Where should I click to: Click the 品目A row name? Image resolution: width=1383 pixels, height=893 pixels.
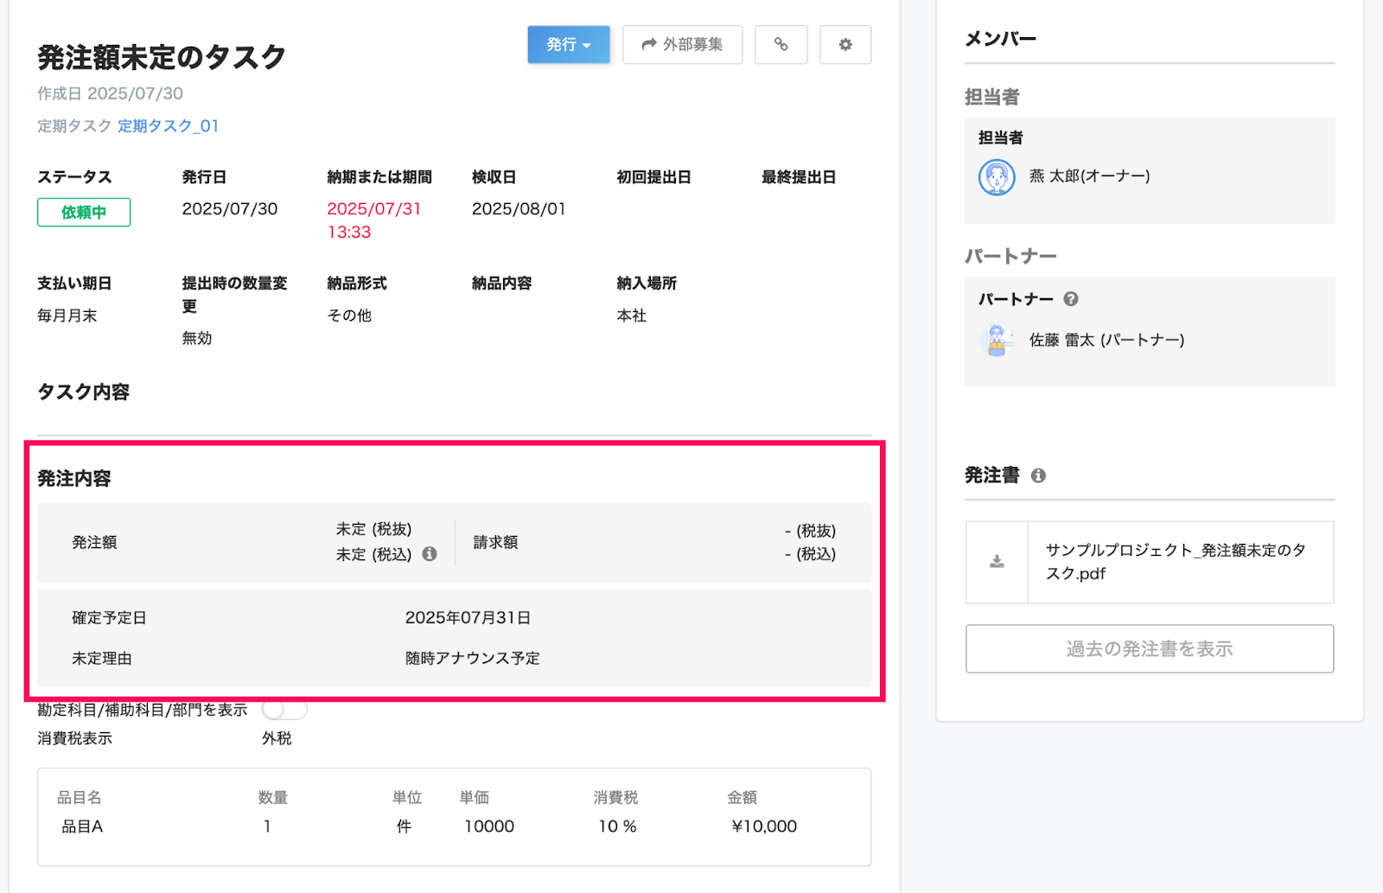(x=82, y=826)
